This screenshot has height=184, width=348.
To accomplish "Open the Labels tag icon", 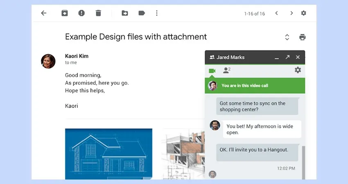I will pyautogui.click(x=142, y=13).
